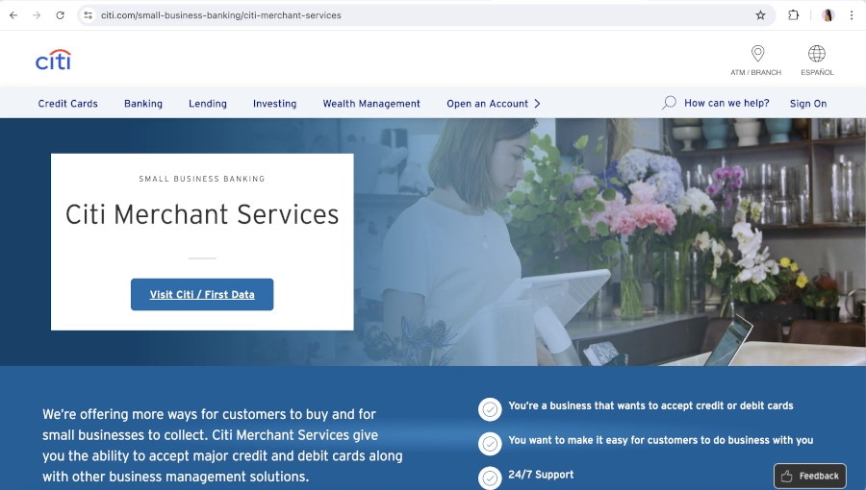Open the Investing menu
The height and width of the screenshot is (490, 866).
click(274, 104)
